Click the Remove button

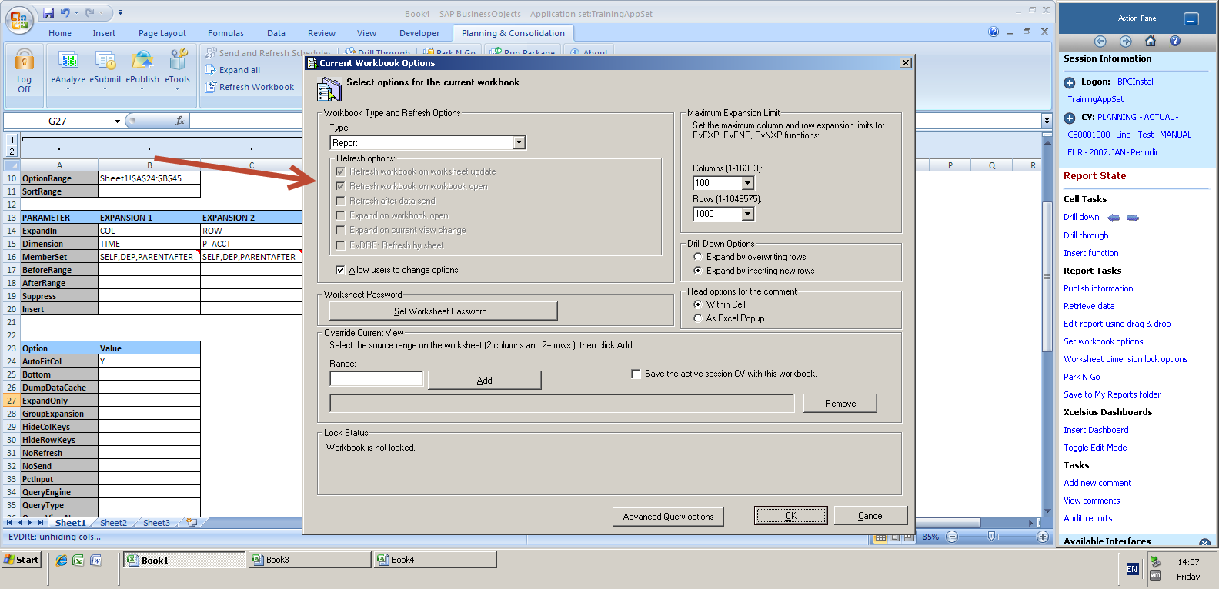(840, 404)
